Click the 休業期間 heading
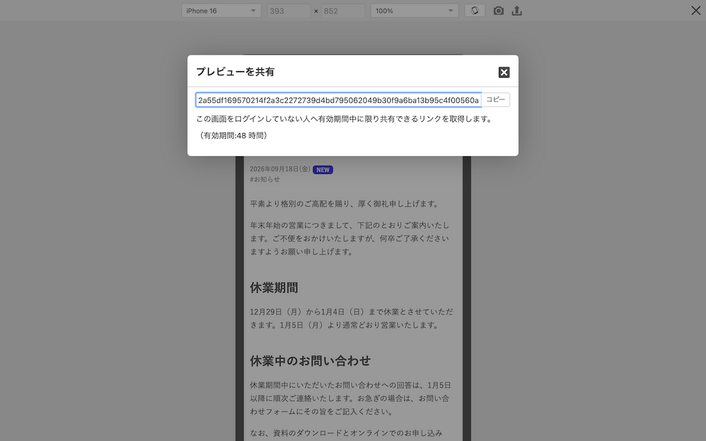The width and height of the screenshot is (706, 441). pyautogui.click(x=274, y=288)
